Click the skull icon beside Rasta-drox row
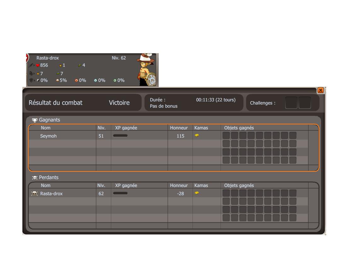The width and height of the screenshot is (363, 272). pyautogui.click(x=34, y=194)
